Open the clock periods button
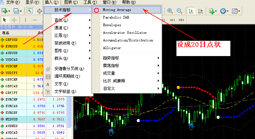This screenshot has width=255, height=139. tap(223, 11)
